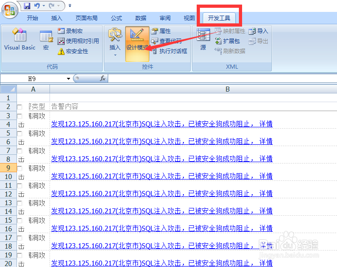The height and width of the screenshot is (267, 337).
Task: Open Macro Security (宏安全性) settings
Action: coord(73,51)
